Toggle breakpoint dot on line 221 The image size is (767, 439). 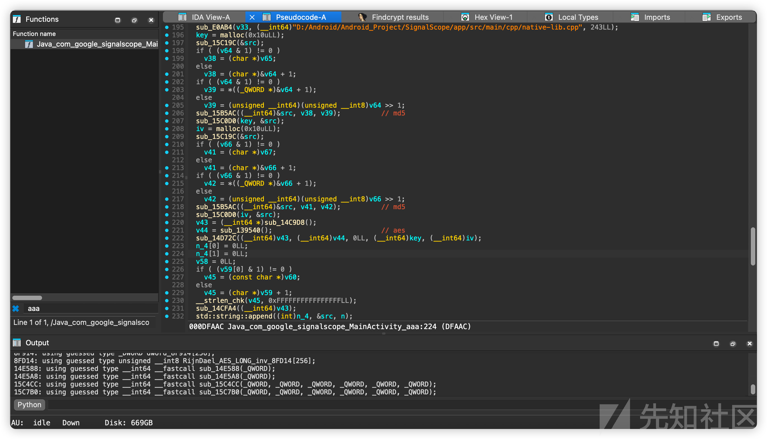(167, 230)
